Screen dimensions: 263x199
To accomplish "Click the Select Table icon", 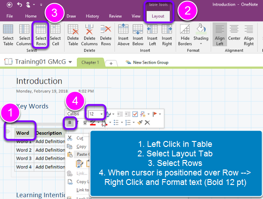I will [x=8, y=35].
